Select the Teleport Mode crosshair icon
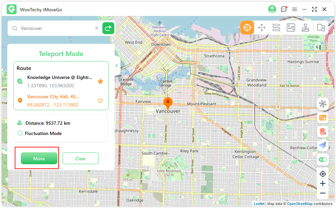336x208 pixels. (x=247, y=28)
